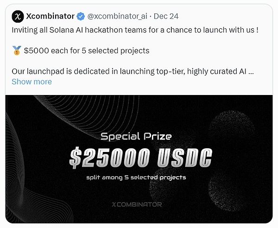Click the dot separator before the date
The image size is (278, 228).
click(150, 16)
